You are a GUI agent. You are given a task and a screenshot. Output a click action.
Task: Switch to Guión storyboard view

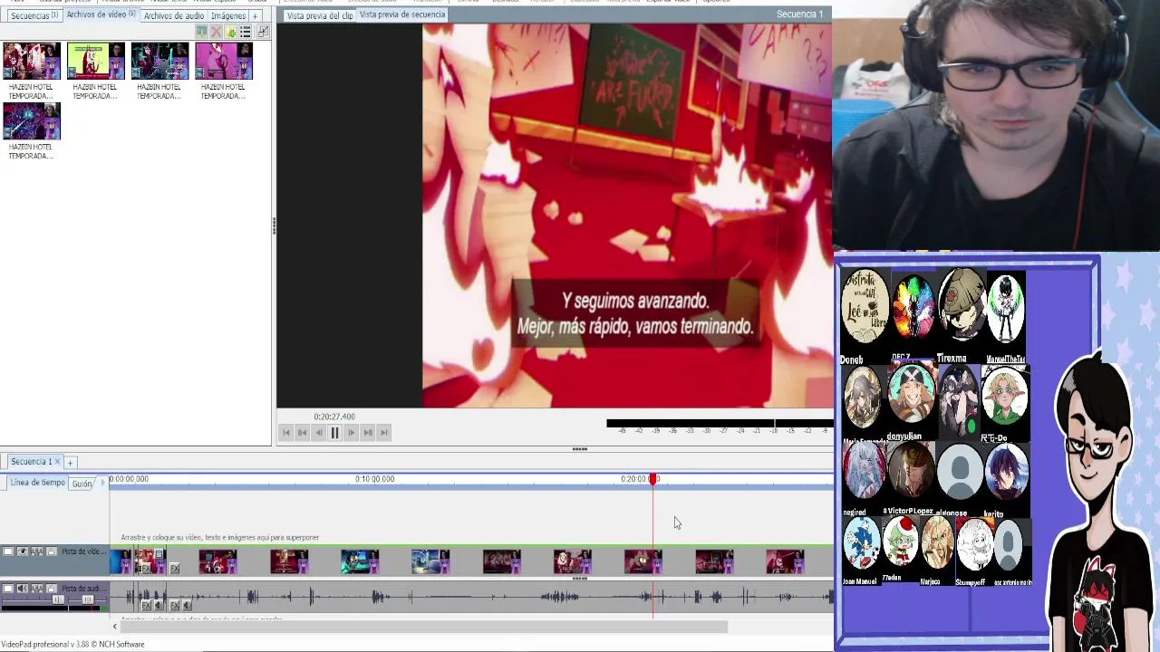[x=82, y=484]
